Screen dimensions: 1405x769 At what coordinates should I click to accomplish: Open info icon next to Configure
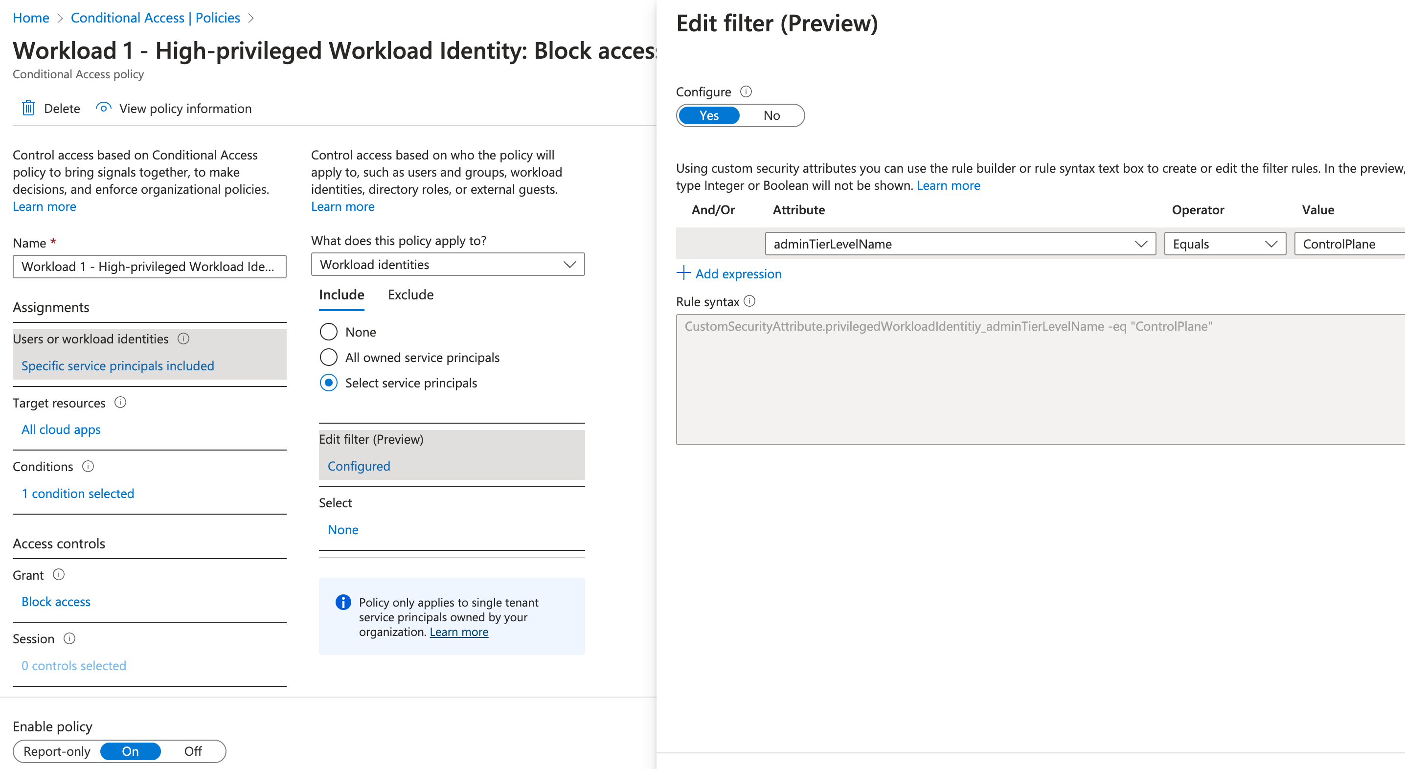pos(746,91)
